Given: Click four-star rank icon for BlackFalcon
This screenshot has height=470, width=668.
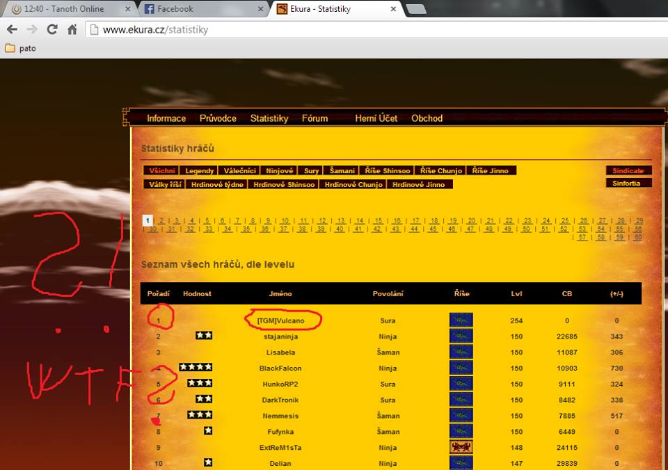Looking at the screenshot, I should pyautogui.click(x=195, y=367).
